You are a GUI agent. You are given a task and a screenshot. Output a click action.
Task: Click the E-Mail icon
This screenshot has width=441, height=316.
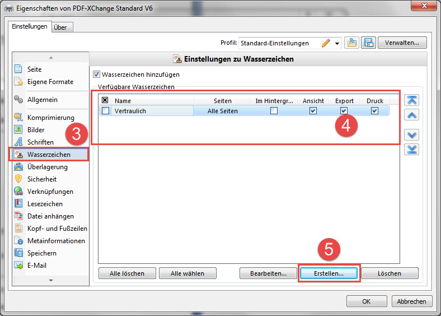pyautogui.click(x=18, y=266)
